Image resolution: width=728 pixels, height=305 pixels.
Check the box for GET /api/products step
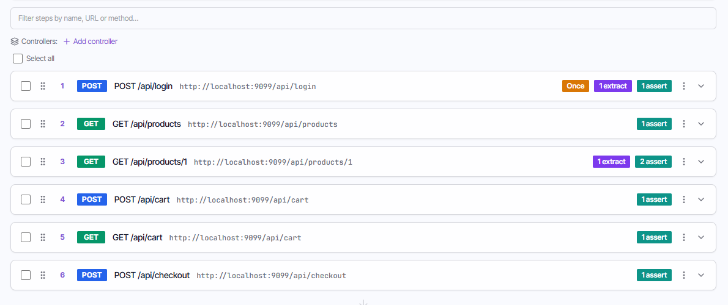click(26, 124)
